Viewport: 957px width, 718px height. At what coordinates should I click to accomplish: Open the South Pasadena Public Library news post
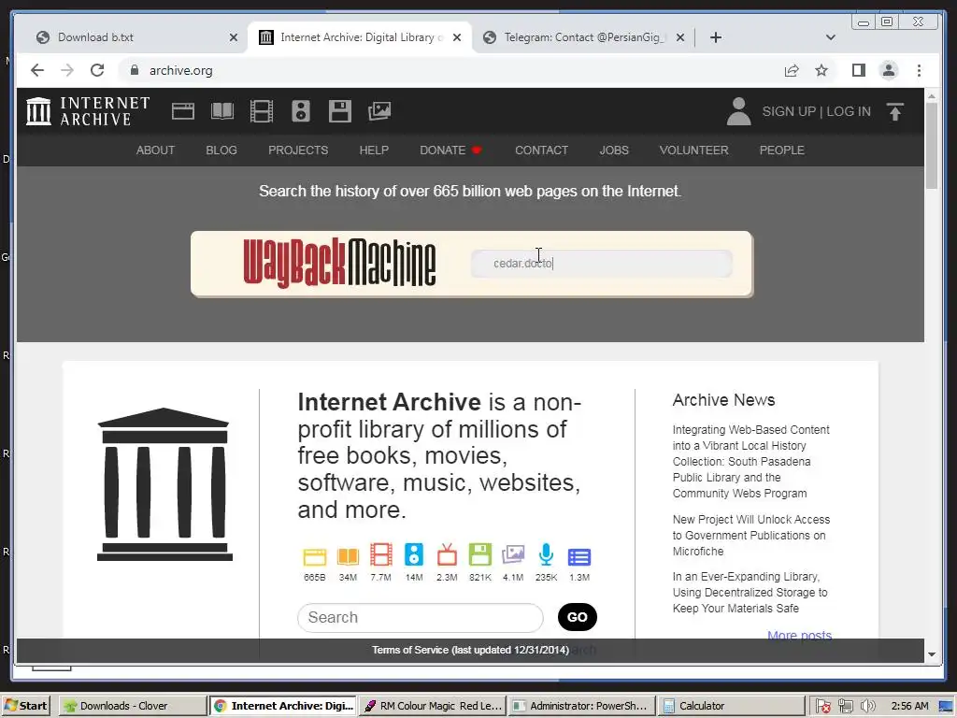coord(750,462)
